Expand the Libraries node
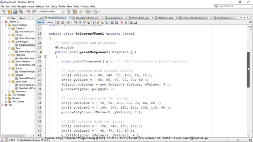 pyautogui.click(x=6, y=98)
